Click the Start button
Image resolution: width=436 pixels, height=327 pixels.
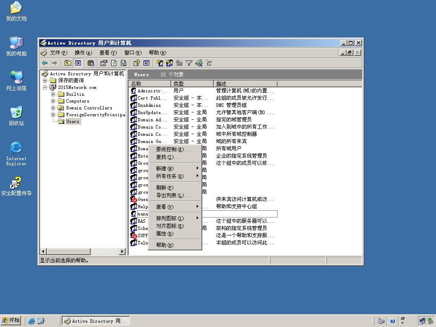(11, 321)
